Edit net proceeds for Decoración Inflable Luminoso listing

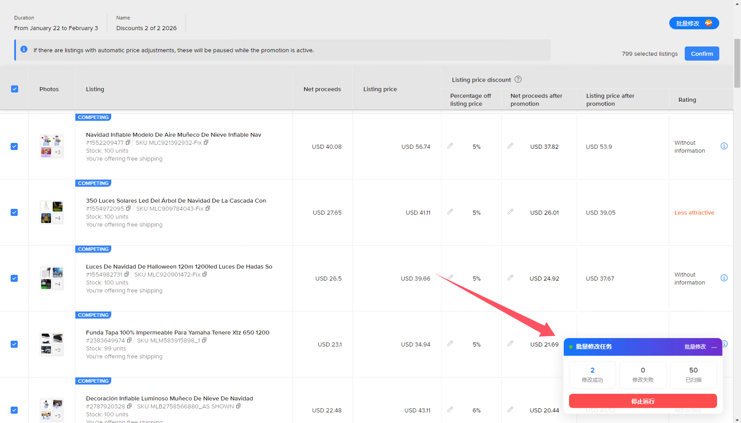[x=511, y=410]
